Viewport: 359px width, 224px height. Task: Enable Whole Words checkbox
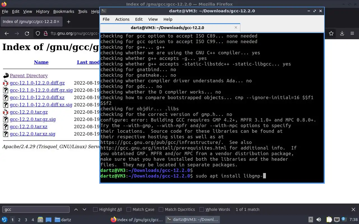pos(202,209)
